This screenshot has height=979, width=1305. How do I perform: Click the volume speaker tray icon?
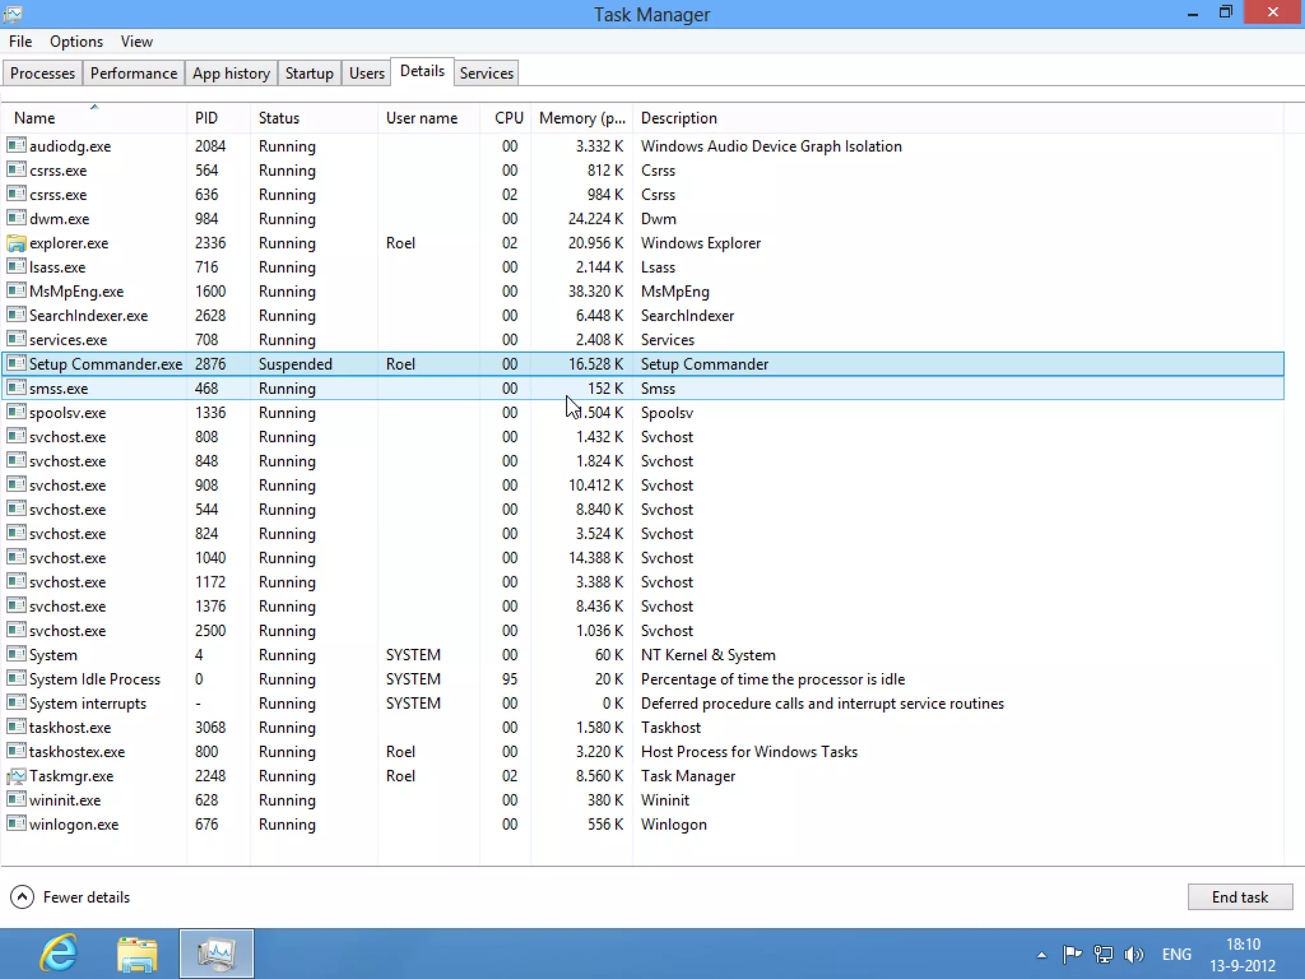(1134, 954)
